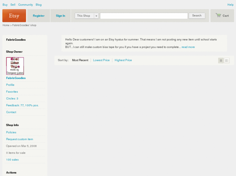Sort listings by Highest Price
236x176 pixels.
[x=123, y=60]
